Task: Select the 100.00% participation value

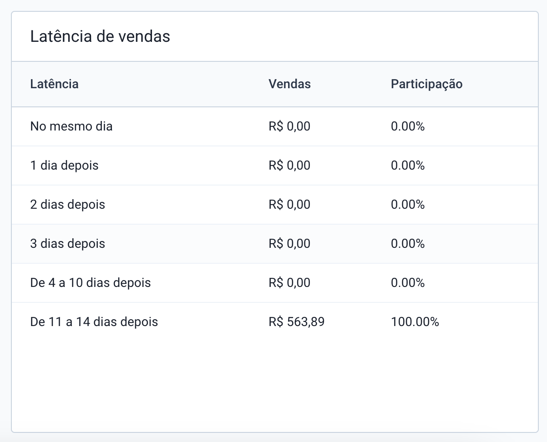Action: [415, 321]
